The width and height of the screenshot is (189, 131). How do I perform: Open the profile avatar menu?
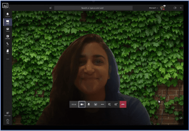coord(163,8)
